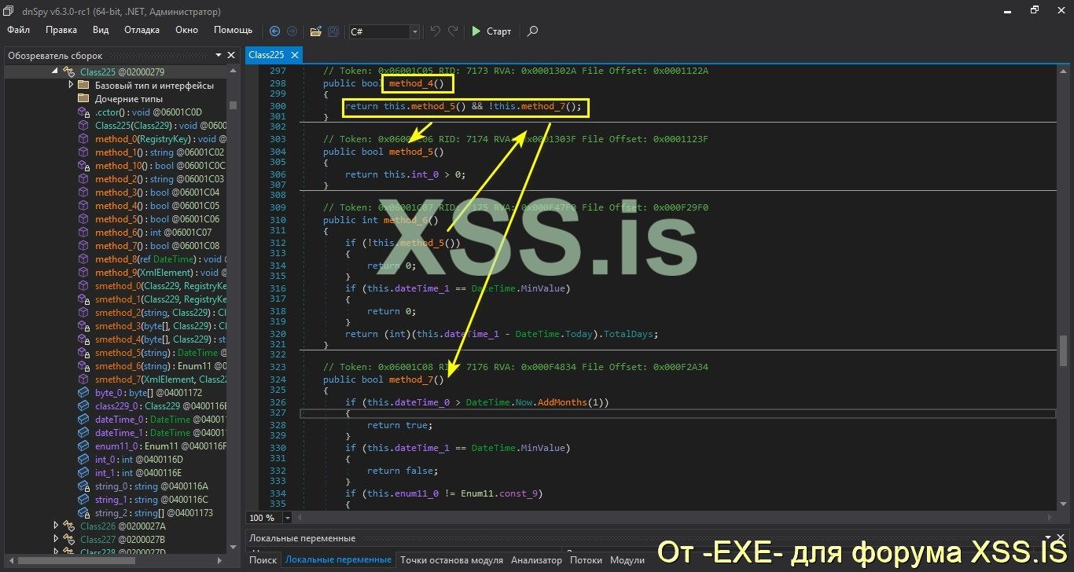Open the Окно menu

[x=187, y=30]
